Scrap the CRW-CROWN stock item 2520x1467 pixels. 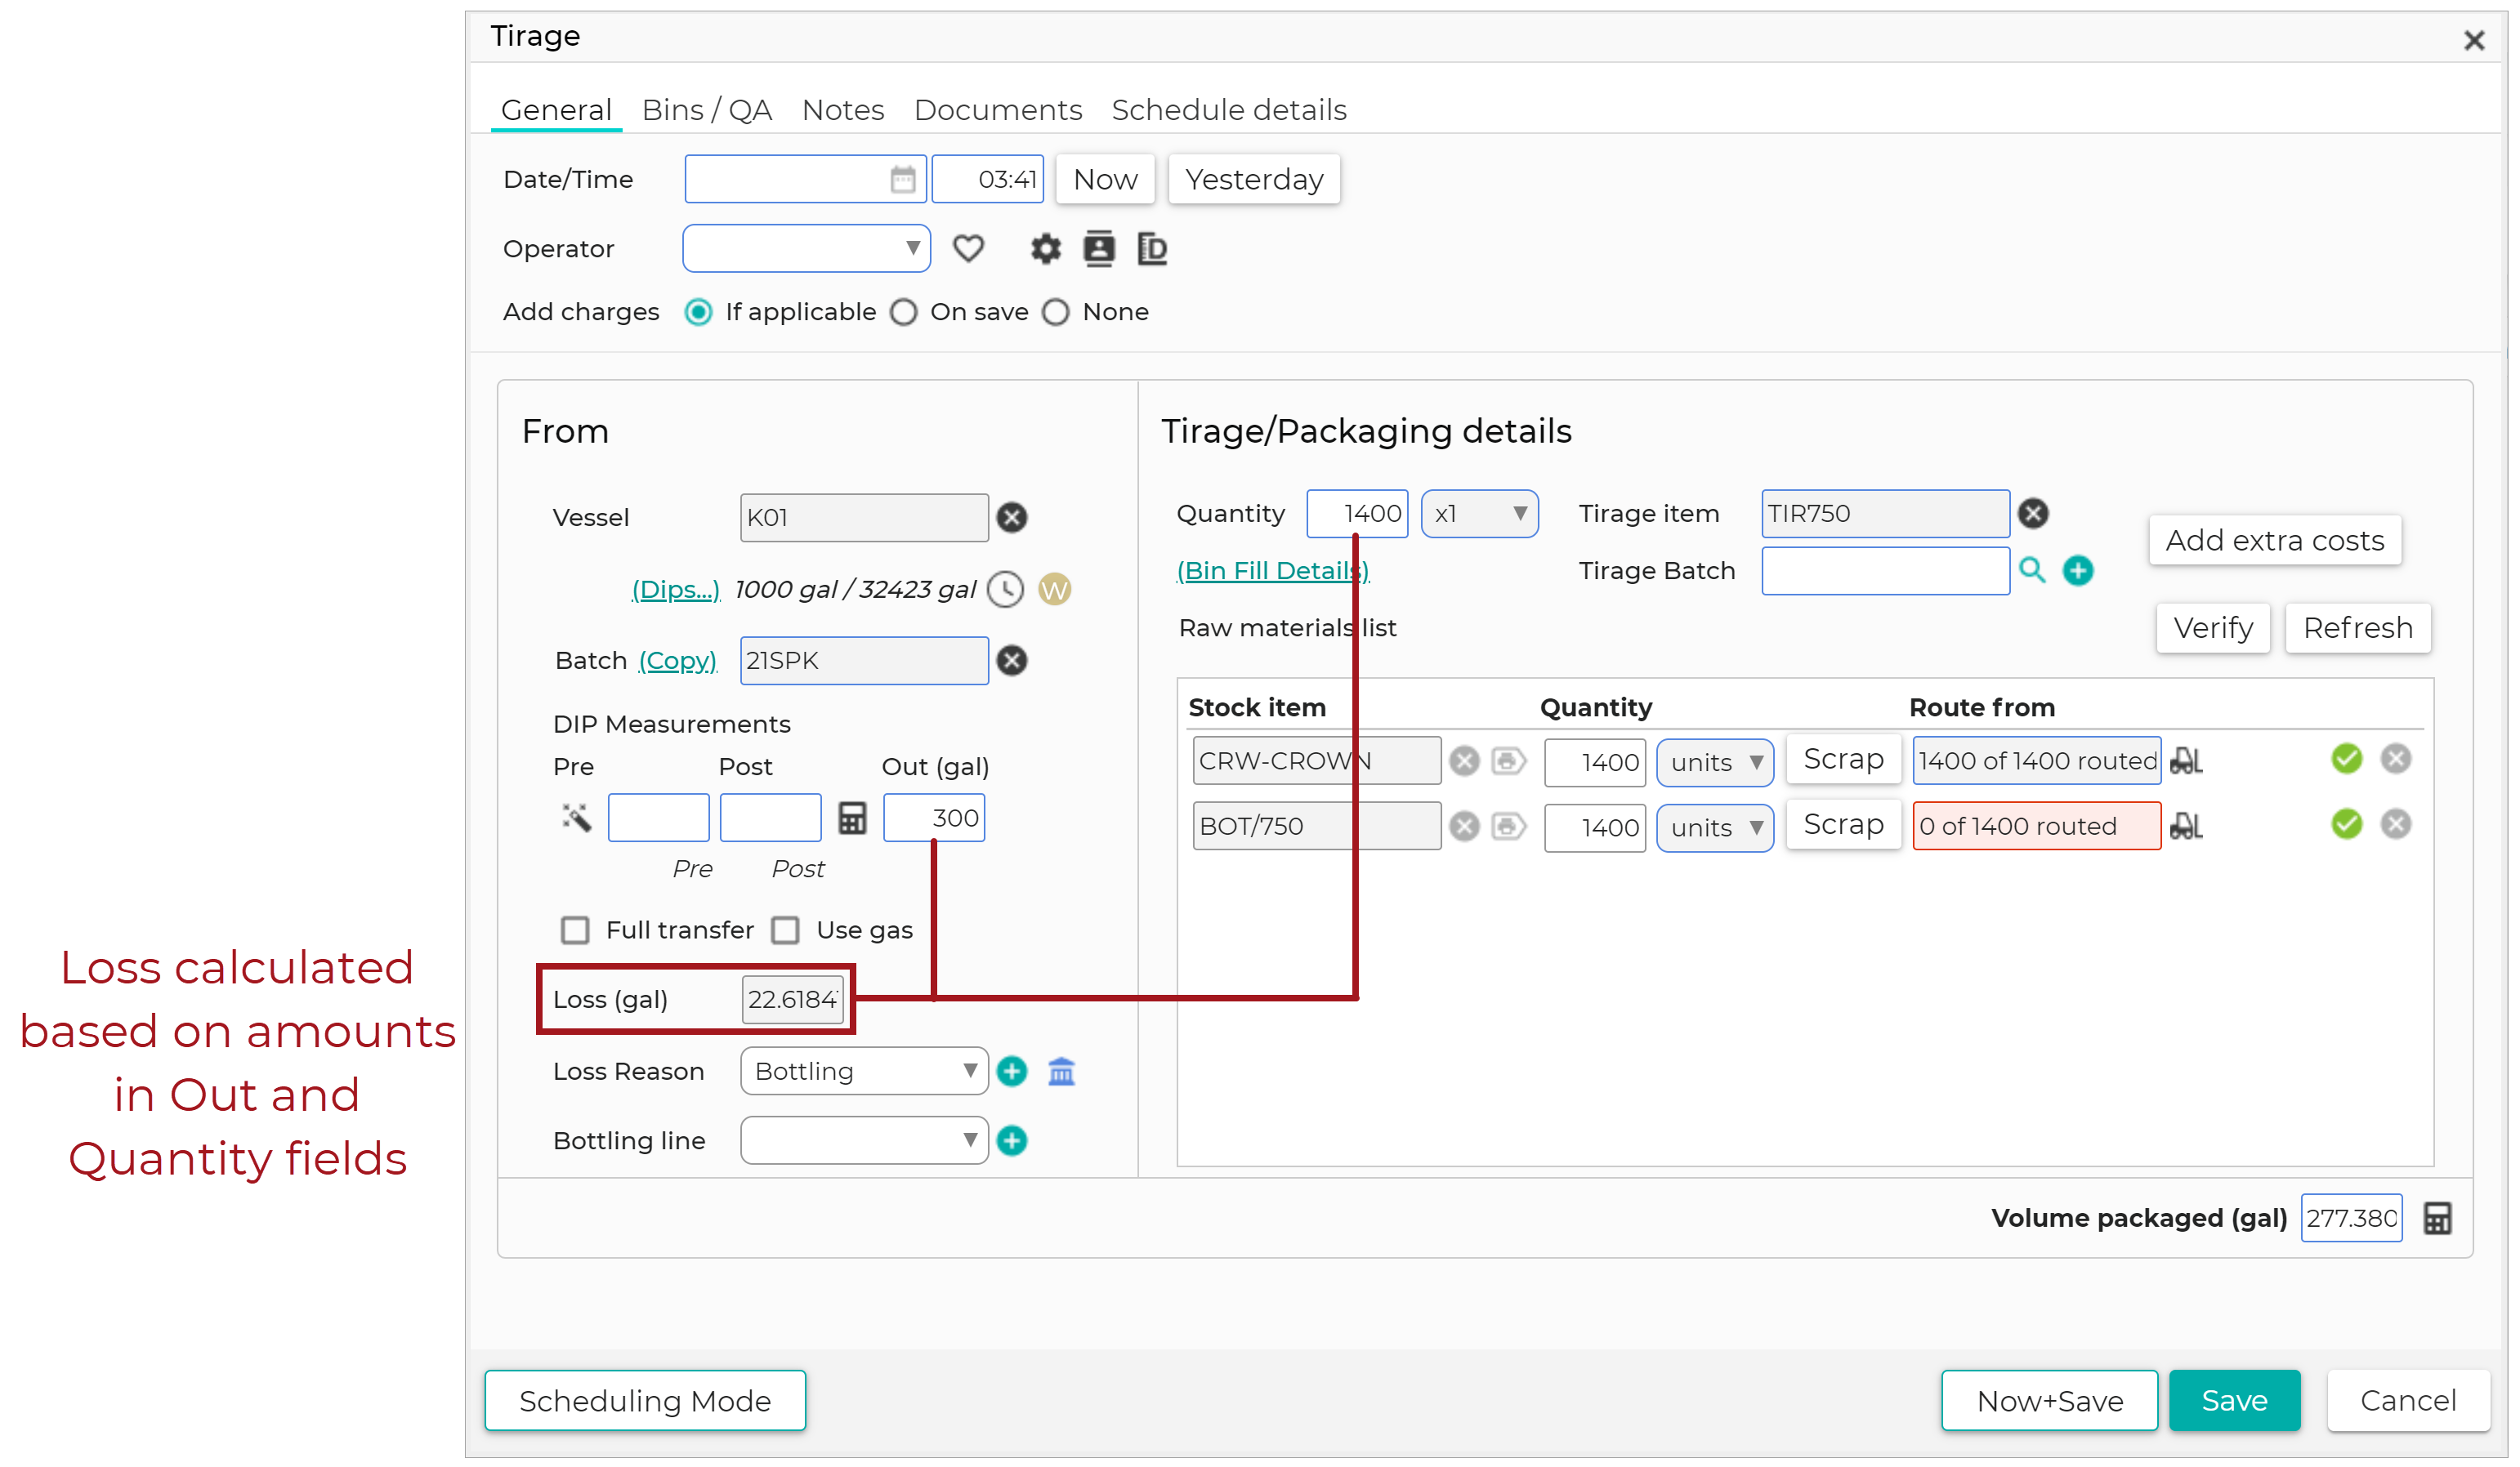click(x=1843, y=760)
